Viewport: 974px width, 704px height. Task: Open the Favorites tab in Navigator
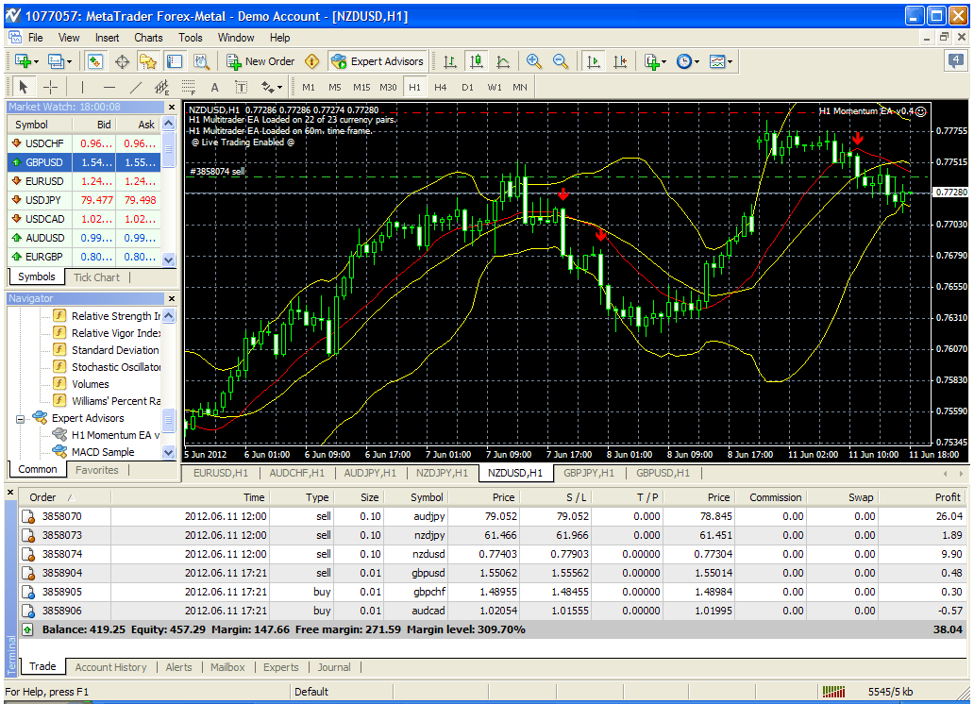coord(97,470)
